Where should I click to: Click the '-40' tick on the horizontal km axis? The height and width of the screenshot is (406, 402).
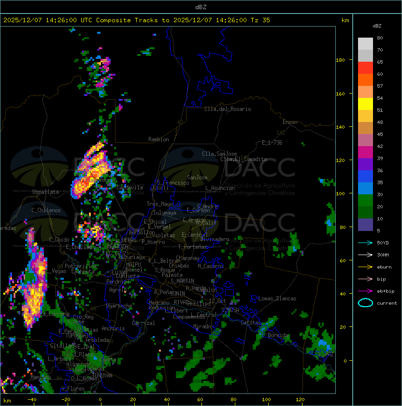coord(32,400)
